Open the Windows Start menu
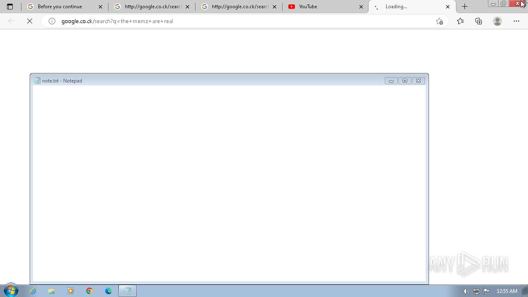Viewport: 528px width, 297px height. pos(11,290)
